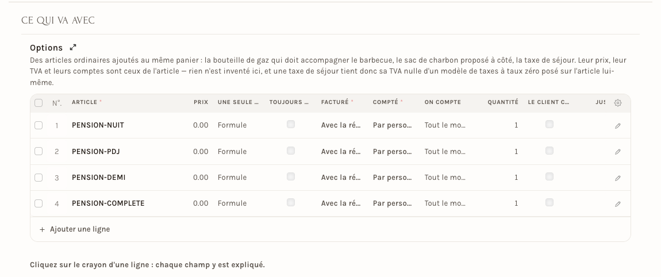Edit the PENSION-DEMI row with pencil icon
The image size is (661, 277).
pyautogui.click(x=617, y=178)
